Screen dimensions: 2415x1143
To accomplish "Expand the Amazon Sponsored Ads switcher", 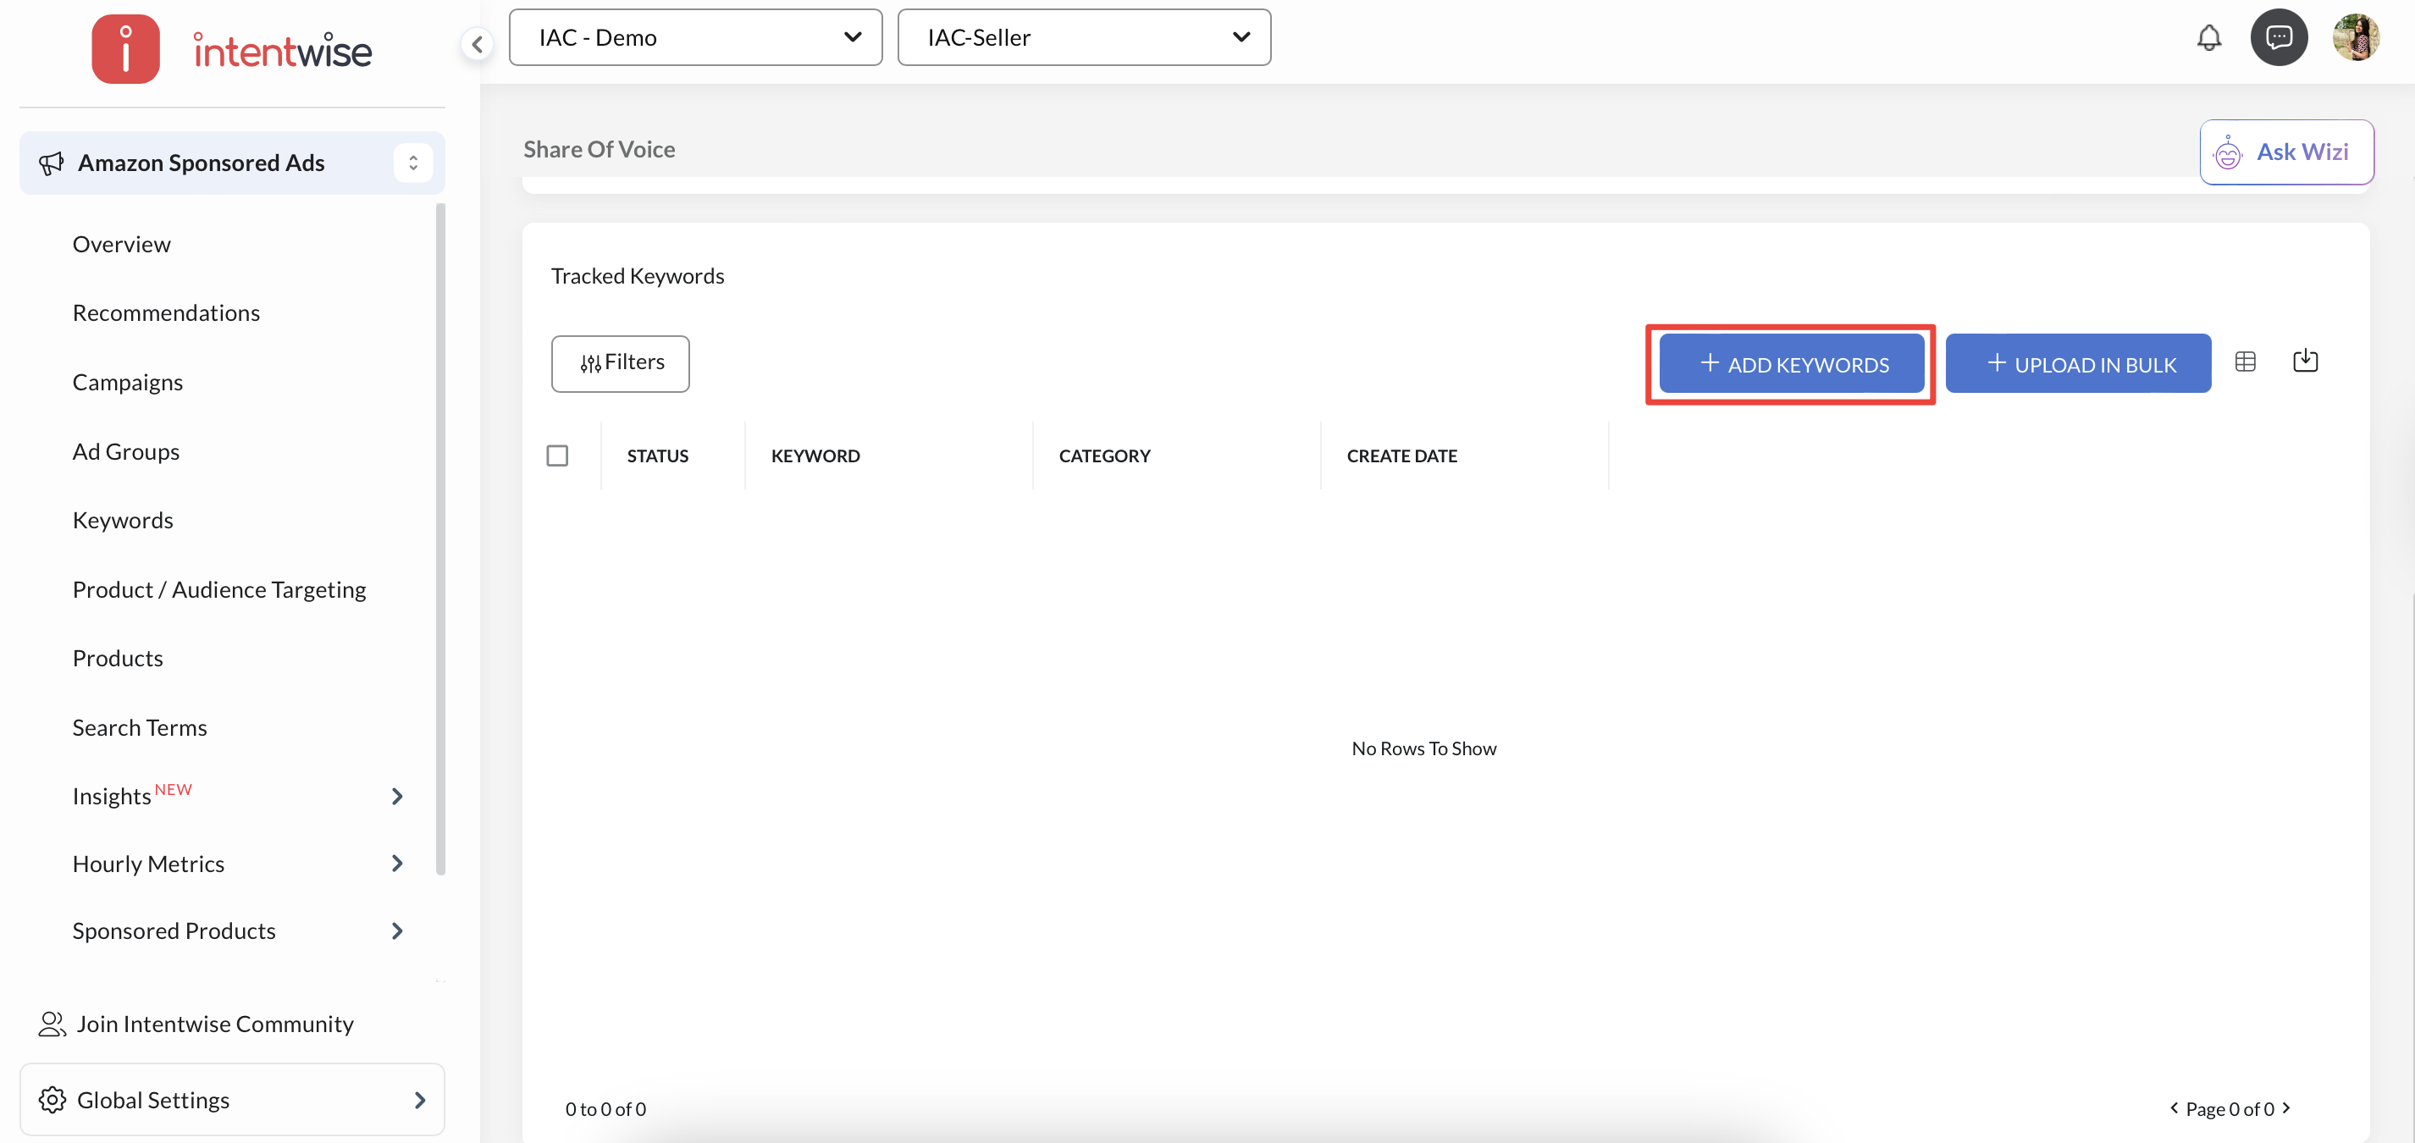I will coord(412,163).
